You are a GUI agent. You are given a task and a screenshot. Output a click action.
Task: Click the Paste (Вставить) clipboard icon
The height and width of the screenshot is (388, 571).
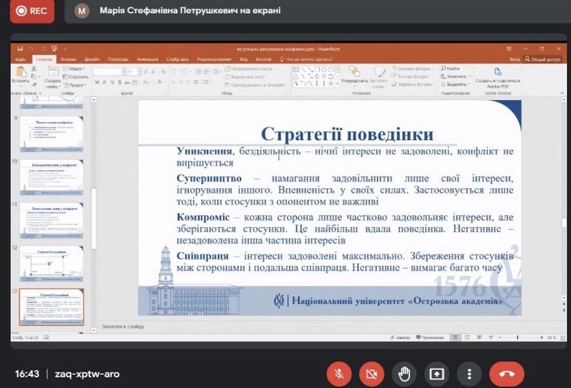point(21,73)
